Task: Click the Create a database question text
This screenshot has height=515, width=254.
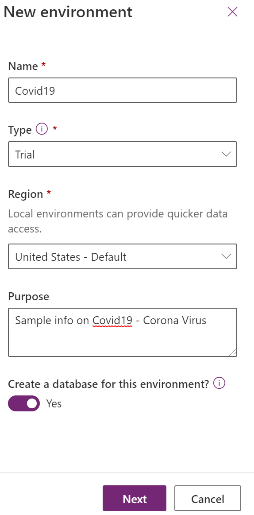Action: coord(108,383)
